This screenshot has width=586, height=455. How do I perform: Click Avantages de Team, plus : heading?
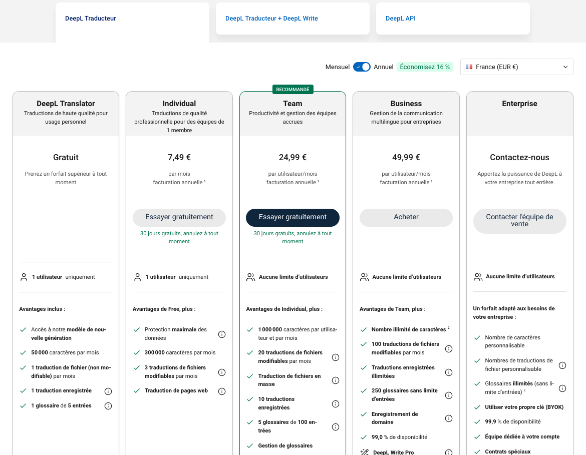point(392,309)
